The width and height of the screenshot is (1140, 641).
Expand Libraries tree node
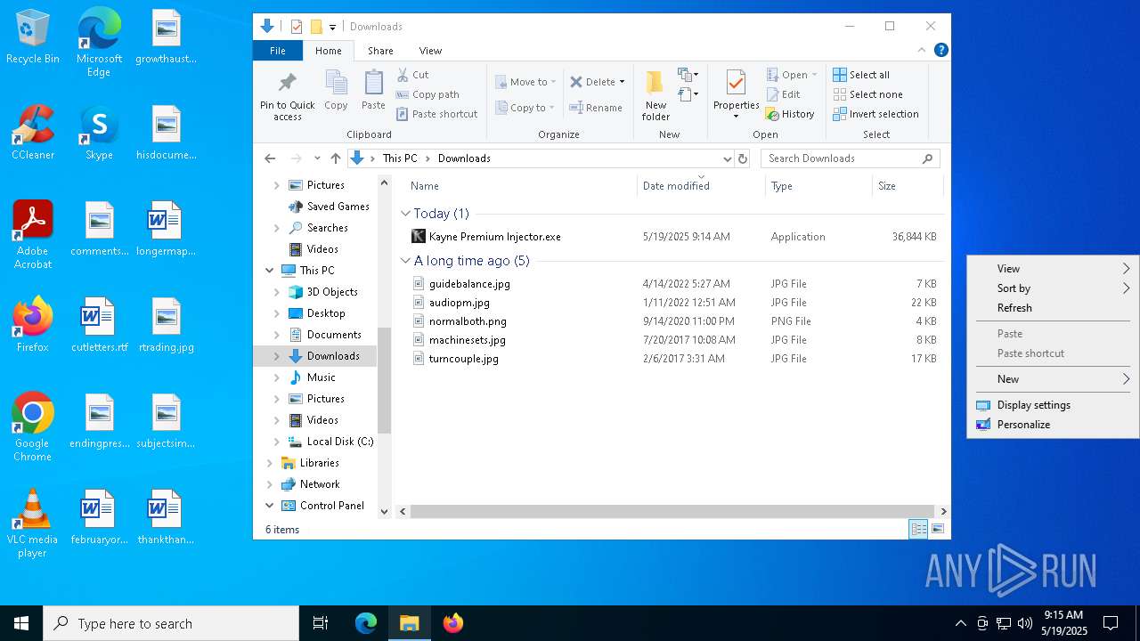(270, 463)
